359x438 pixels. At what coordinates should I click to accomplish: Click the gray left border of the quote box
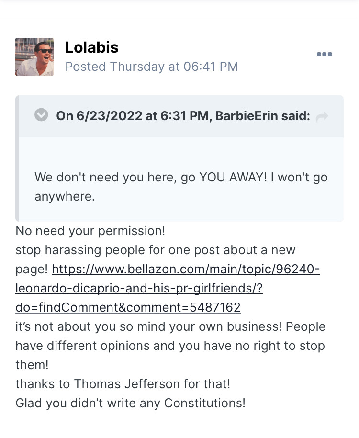[17, 158]
